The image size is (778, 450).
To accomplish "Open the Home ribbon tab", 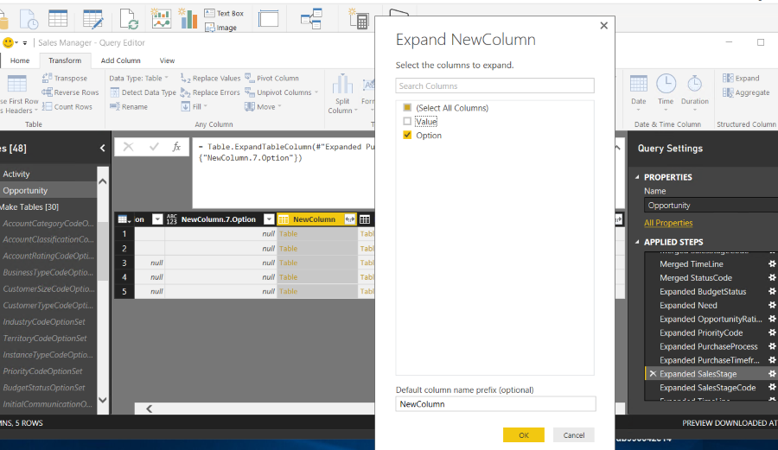I will click(19, 60).
